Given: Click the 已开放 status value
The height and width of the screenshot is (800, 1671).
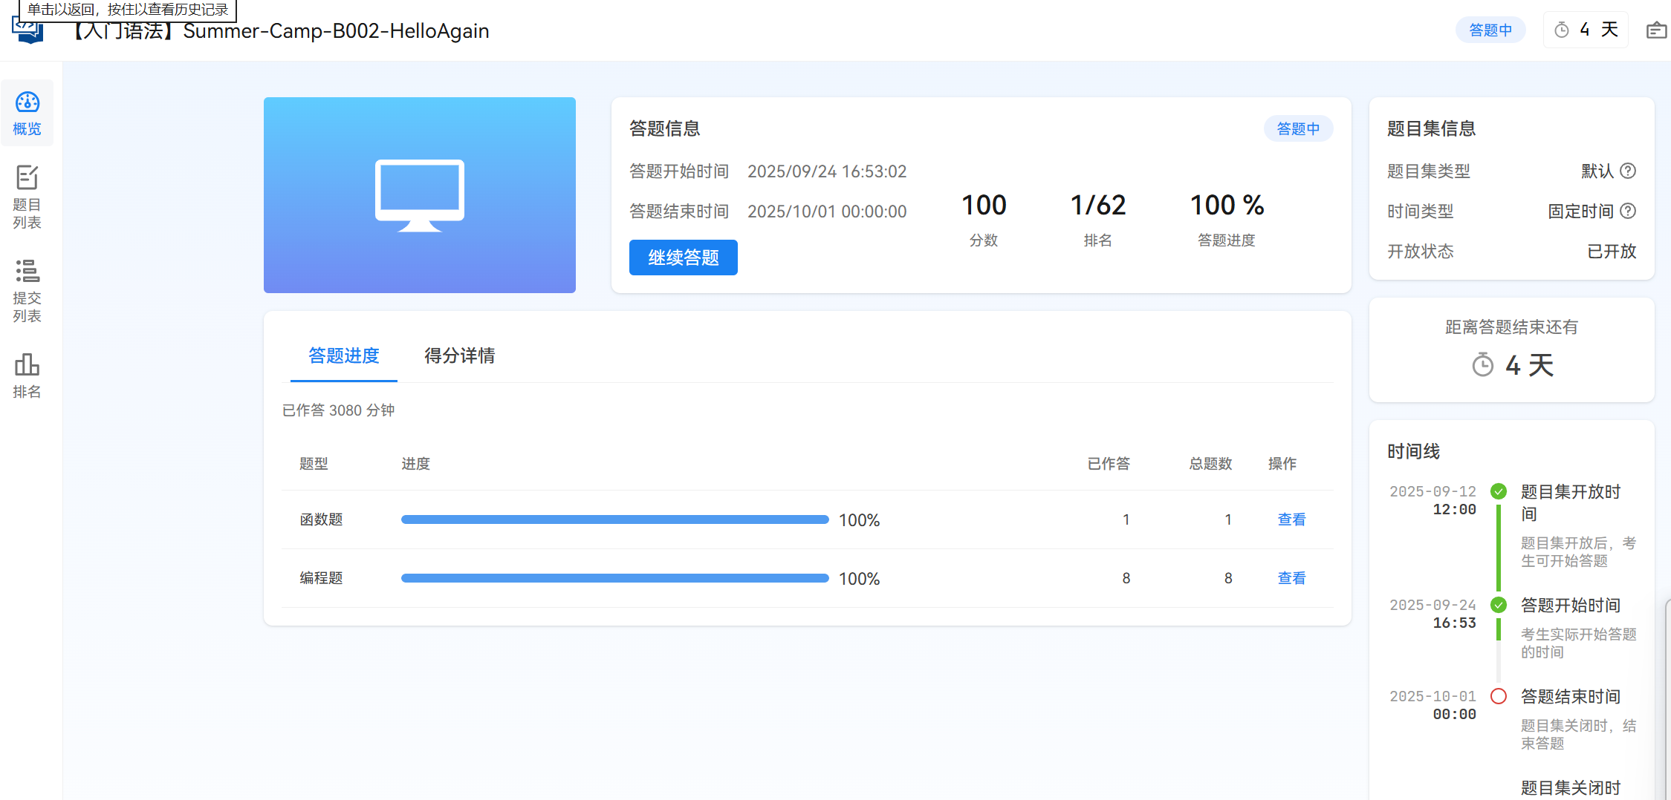Looking at the screenshot, I should coord(1612,251).
